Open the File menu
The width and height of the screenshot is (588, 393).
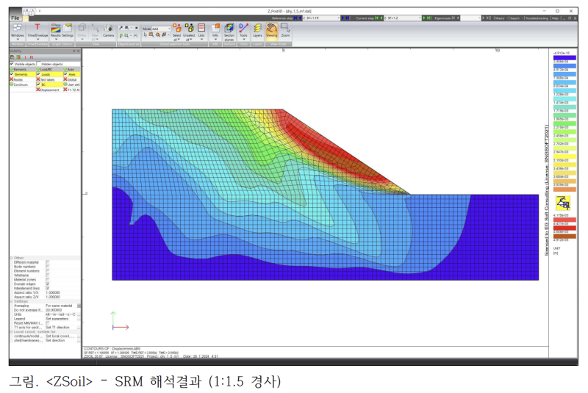point(15,18)
